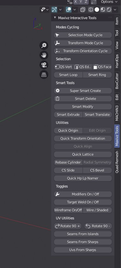Open gizmo options dropdown arrow

pos(60,10)
